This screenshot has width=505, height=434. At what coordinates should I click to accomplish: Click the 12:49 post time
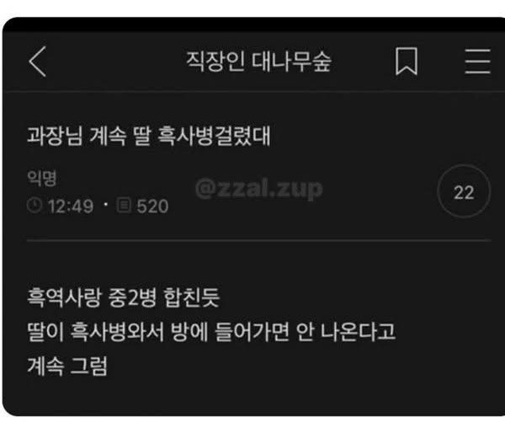point(71,206)
